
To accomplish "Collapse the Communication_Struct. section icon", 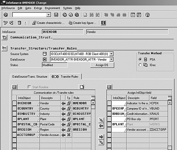I will pyautogui.click(x=5, y=37).
